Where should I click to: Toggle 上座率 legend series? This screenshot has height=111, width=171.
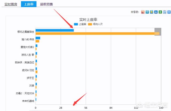82,24
